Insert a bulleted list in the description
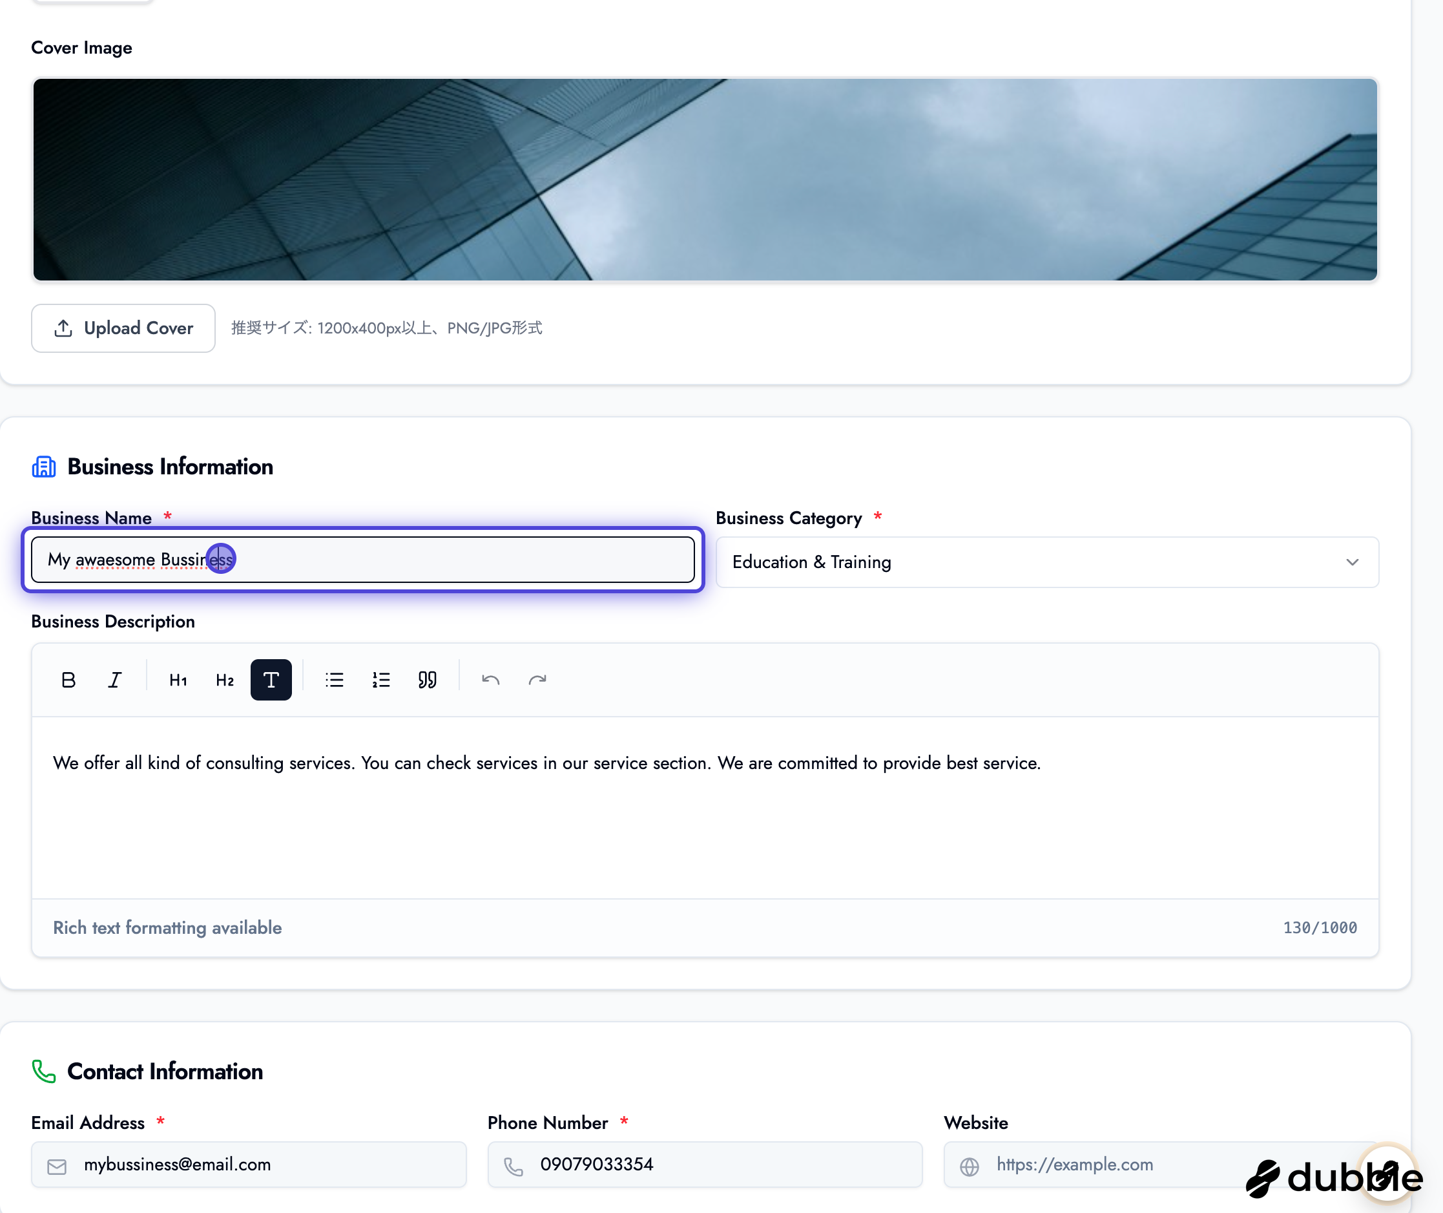This screenshot has height=1213, width=1443. (334, 679)
